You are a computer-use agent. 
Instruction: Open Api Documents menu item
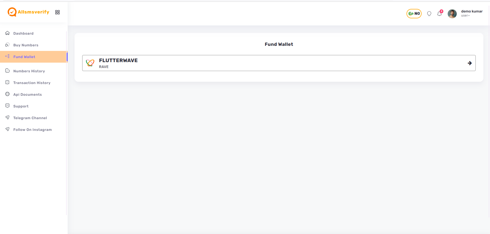point(28,94)
